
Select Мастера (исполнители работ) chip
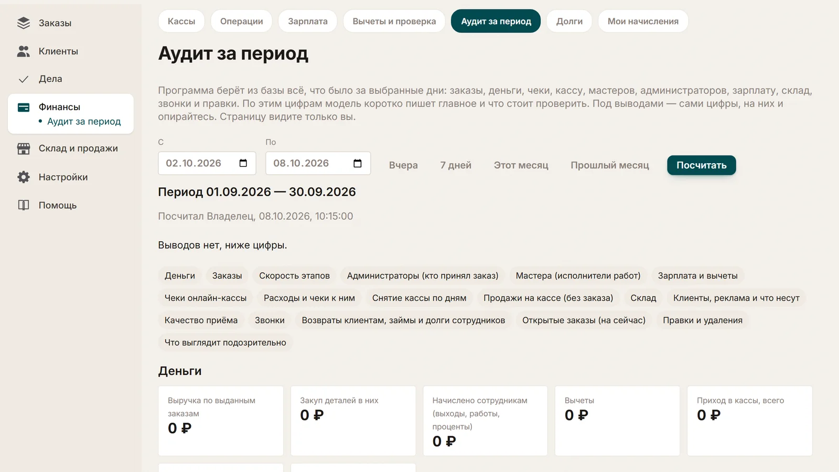click(x=578, y=276)
